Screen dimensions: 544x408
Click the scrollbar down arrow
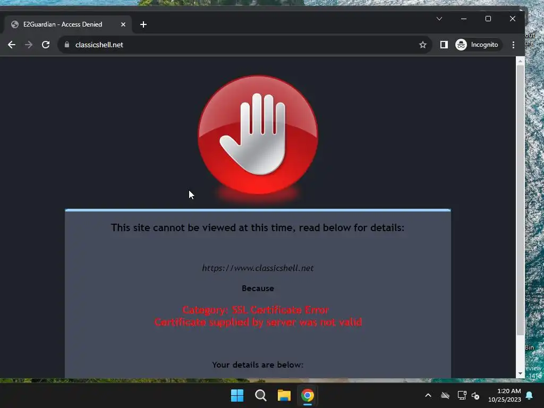point(520,374)
